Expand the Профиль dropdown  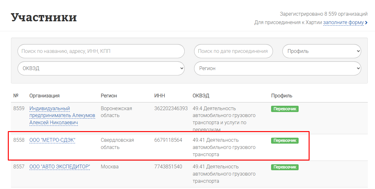pos(321,51)
